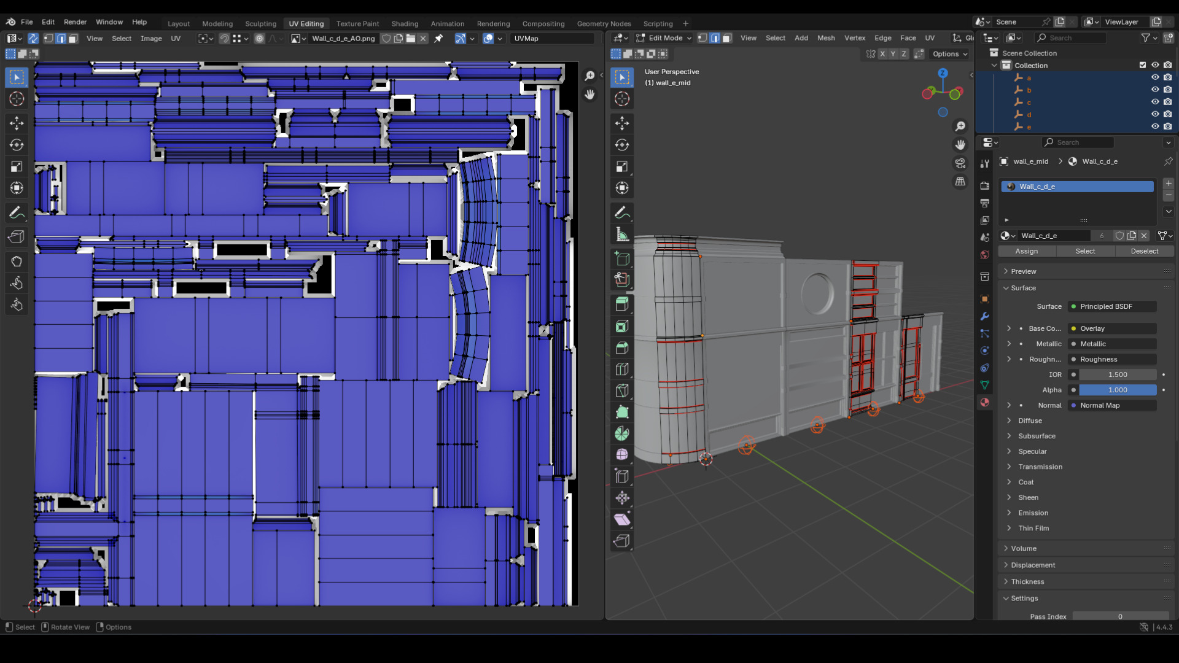Viewport: 1179px width, 663px height.
Task: Click the Assign material button
Action: pos(1026,251)
